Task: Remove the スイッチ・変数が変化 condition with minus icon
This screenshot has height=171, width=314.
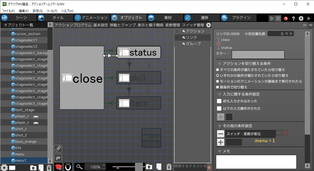Action: click(x=221, y=134)
